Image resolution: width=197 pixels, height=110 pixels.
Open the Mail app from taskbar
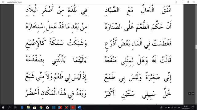[47, 107]
